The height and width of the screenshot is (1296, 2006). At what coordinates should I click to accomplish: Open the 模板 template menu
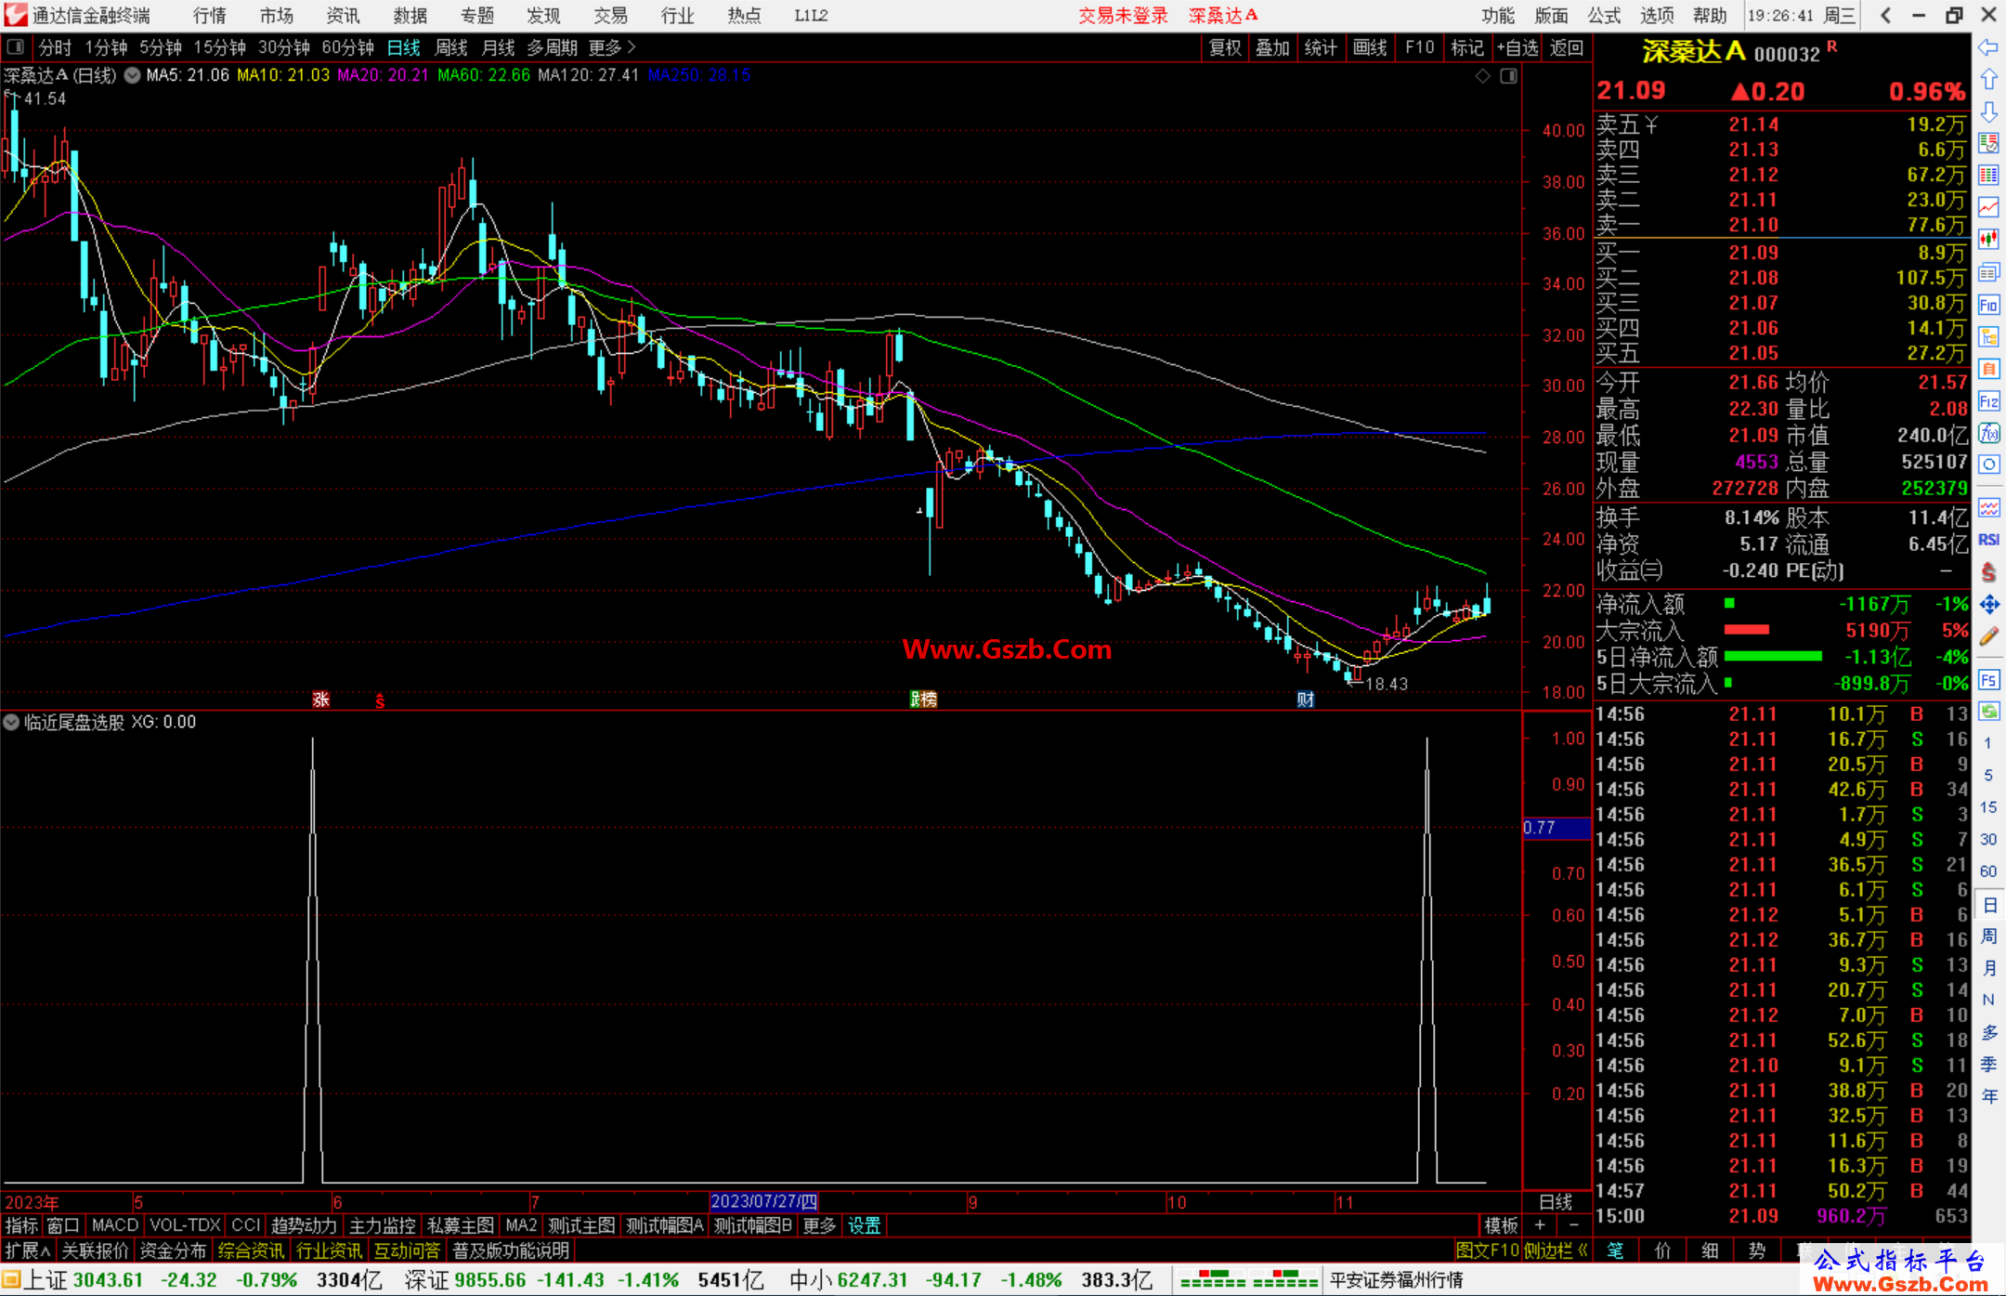click(x=1501, y=1225)
